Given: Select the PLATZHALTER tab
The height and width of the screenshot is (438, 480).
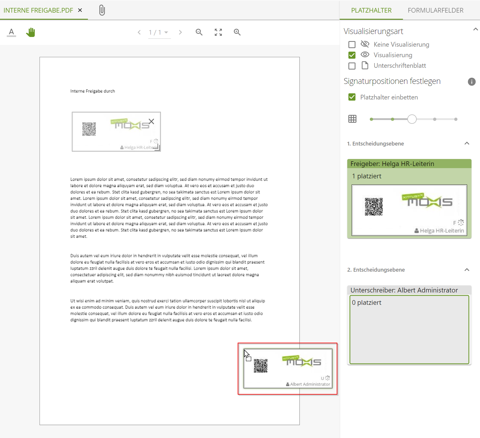Looking at the screenshot, I should 371,10.
